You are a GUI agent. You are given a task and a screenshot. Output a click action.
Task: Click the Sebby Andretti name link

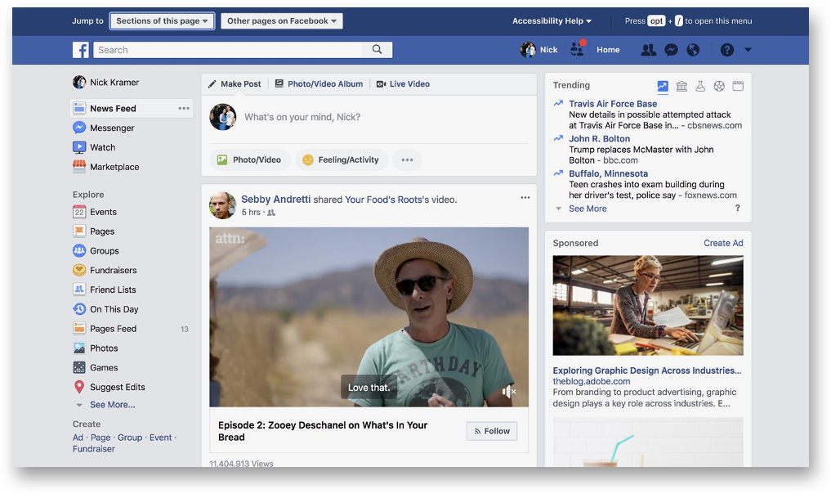(x=275, y=200)
